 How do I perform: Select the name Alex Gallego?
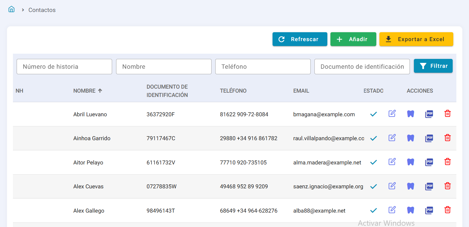tap(89, 211)
